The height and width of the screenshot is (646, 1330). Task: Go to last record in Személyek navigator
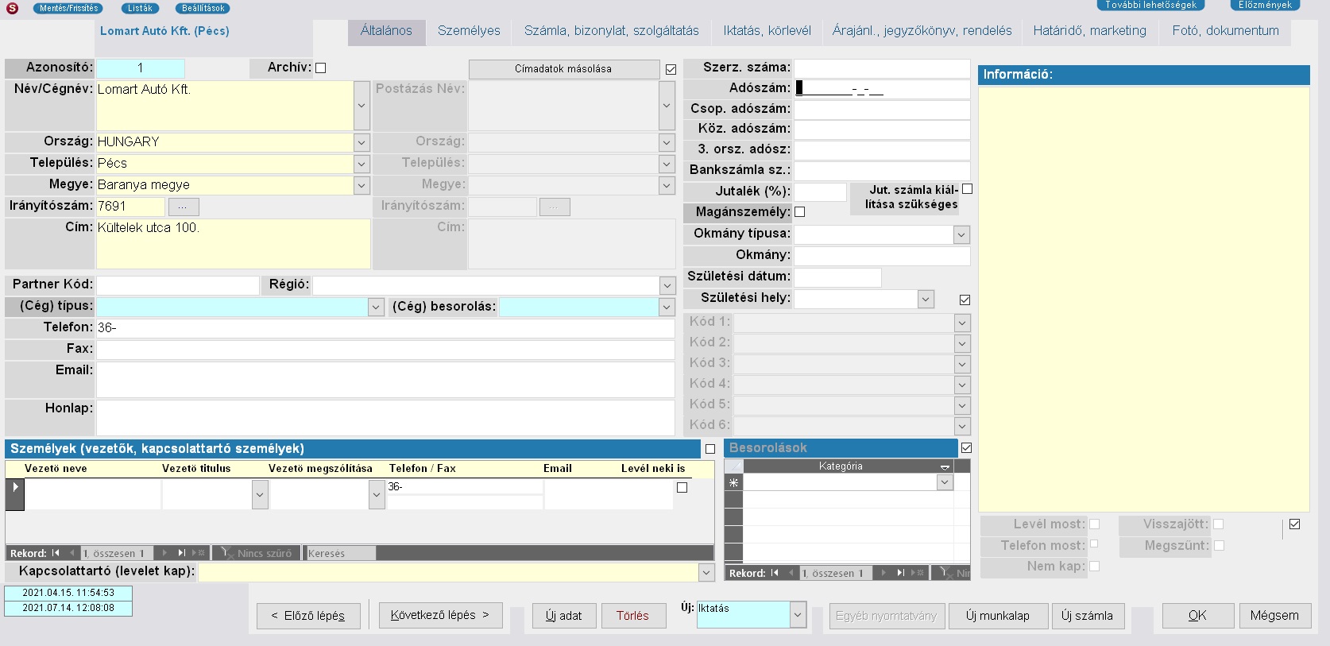(x=182, y=553)
